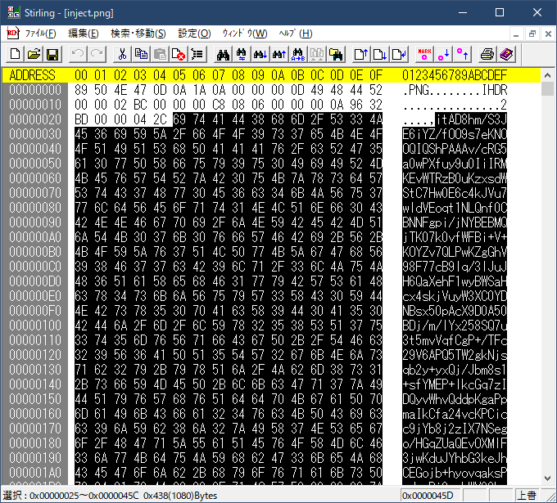This screenshot has width=557, height=503.
Task: Set a mark using the MARK icon
Action: click(424, 54)
